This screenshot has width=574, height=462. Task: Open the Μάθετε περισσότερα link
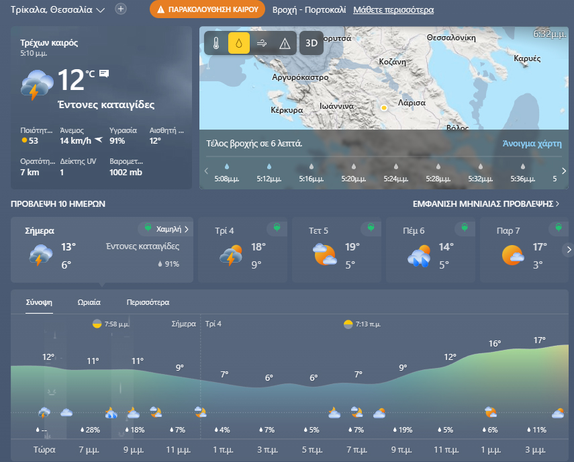[393, 10]
